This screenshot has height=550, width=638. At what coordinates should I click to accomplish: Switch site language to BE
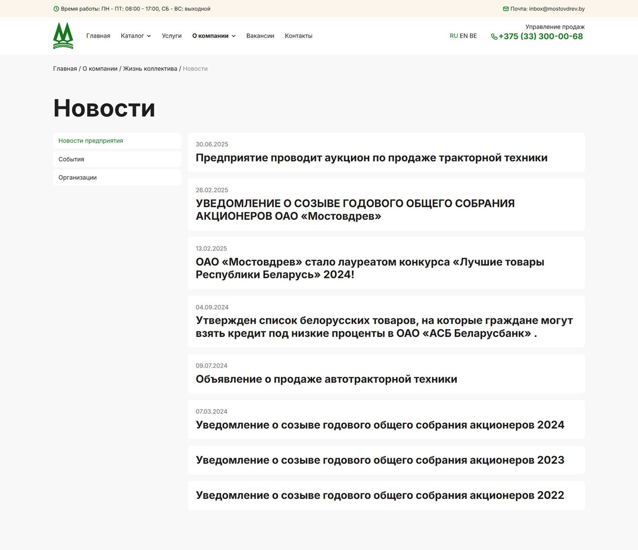[x=474, y=36]
